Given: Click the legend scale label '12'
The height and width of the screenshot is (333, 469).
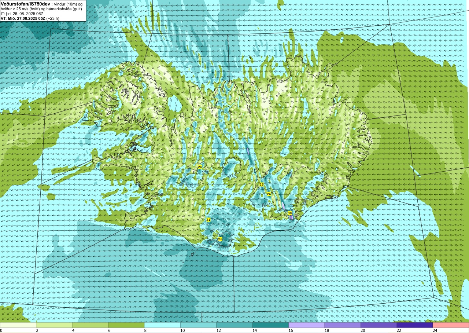Looking at the screenshot, I should coord(218,330).
